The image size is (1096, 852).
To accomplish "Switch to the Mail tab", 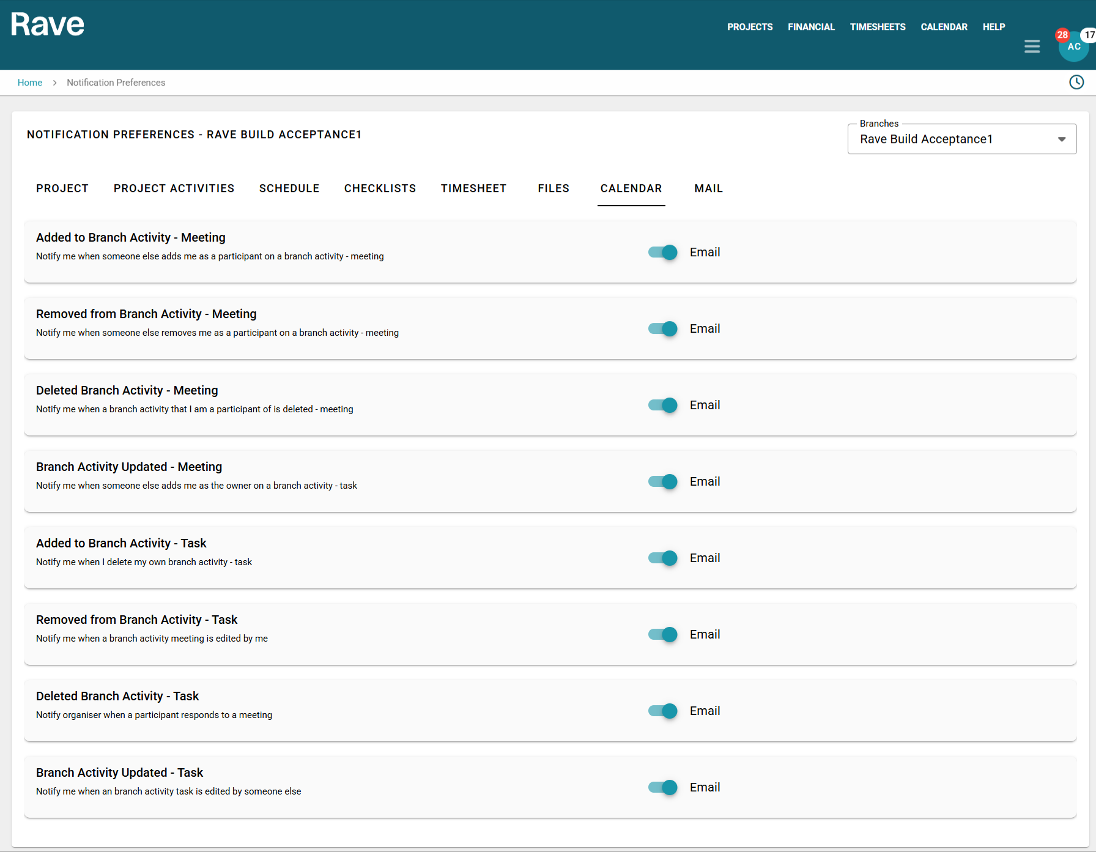I will click(708, 188).
